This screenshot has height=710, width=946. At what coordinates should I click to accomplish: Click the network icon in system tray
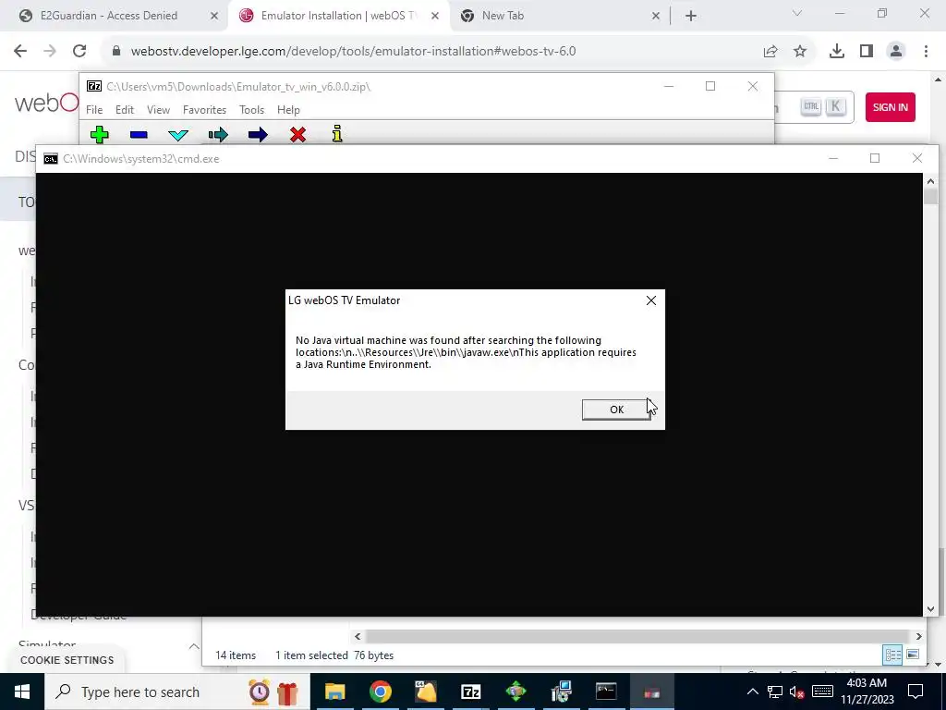click(x=775, y=692)
